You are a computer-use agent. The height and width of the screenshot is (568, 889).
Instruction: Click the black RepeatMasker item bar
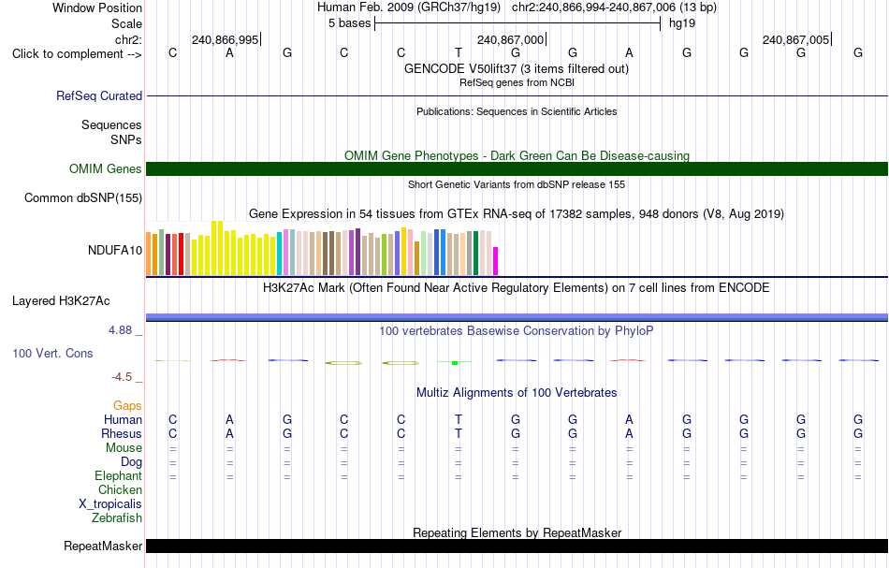pos(517,546)
